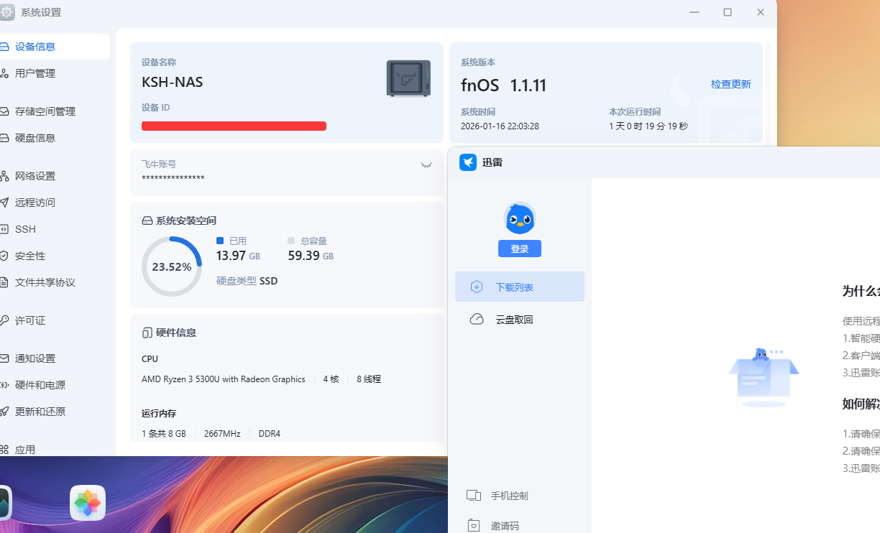880x533 pixels.
Task: Click the redacted 设备 ID bar
Action: point(234,126)
